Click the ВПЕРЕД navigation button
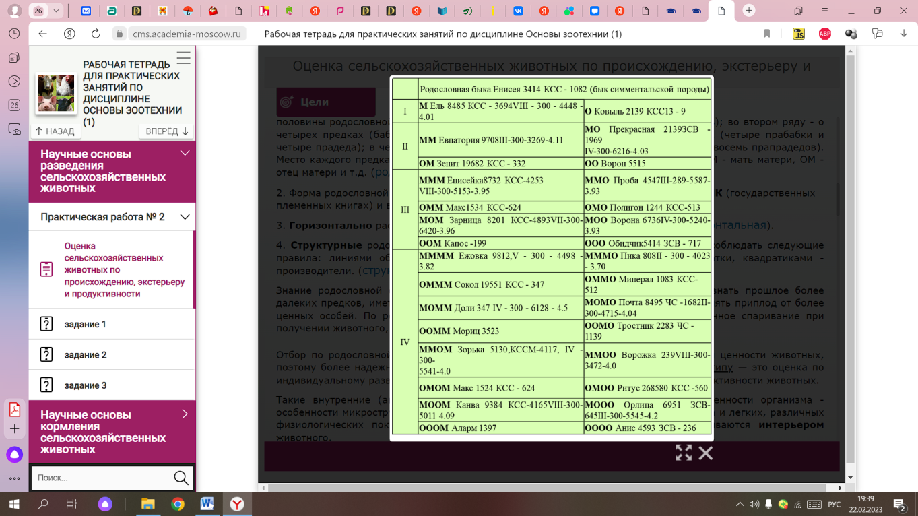The width and height of the screenshot is (918, 516). click(167, 131)
